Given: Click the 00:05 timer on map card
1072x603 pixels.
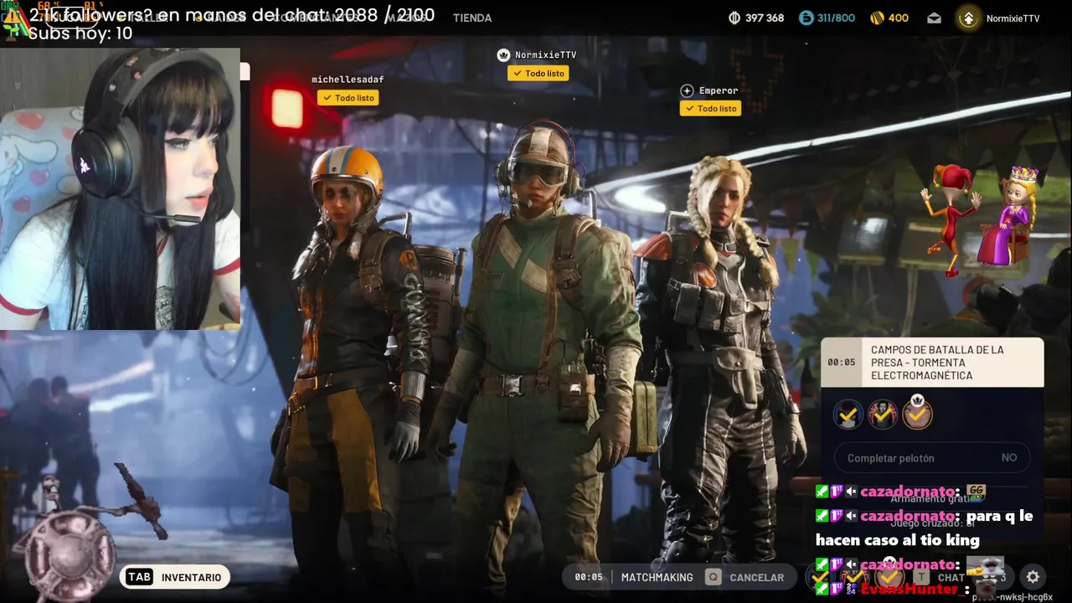Looking at the screenshot, I should [841, 363].
